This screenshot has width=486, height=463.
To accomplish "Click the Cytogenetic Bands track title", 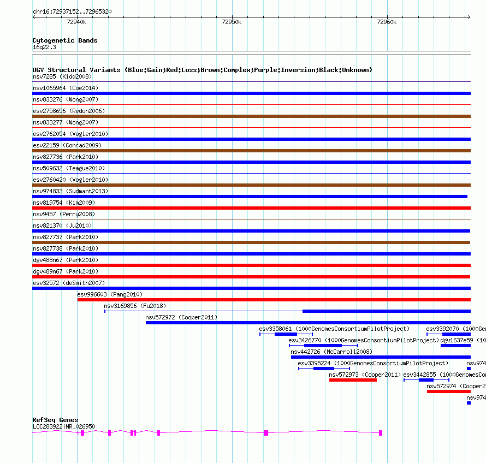I will click(65, 40).
